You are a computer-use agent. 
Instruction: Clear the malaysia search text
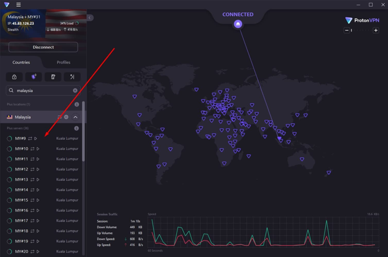pyautogui.click(x=75, y=90)
